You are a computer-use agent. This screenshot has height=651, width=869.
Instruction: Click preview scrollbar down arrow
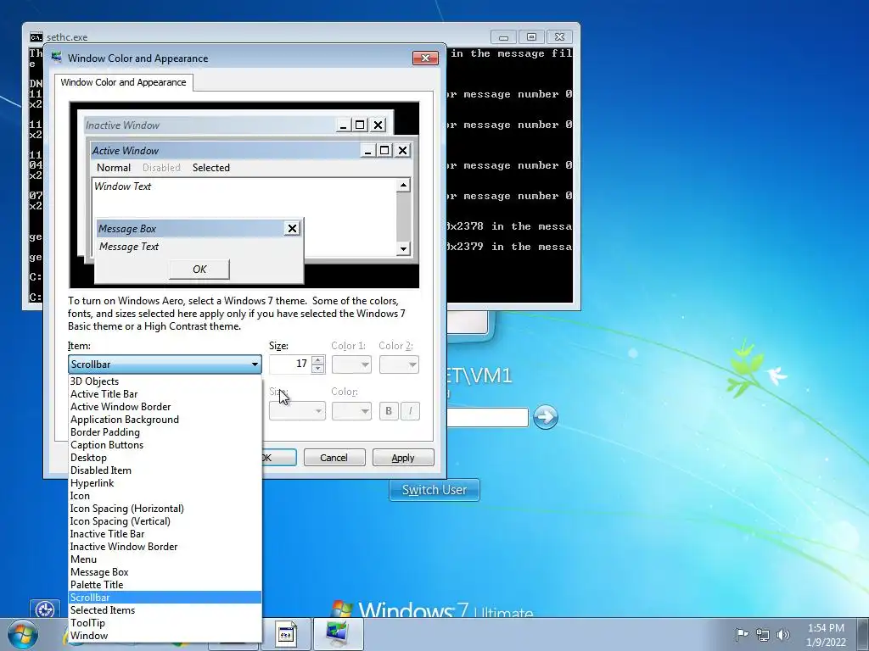click(403, 248)
